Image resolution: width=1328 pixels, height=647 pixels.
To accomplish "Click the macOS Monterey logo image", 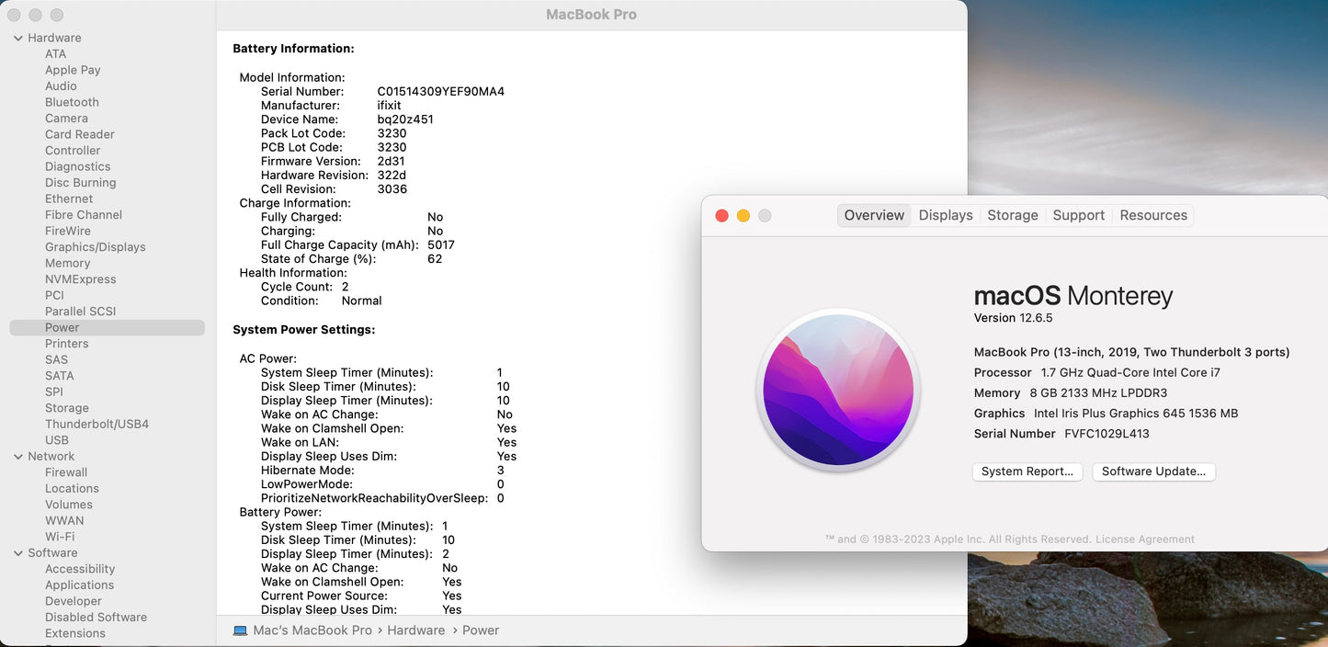I will click(x=838, y=390).
